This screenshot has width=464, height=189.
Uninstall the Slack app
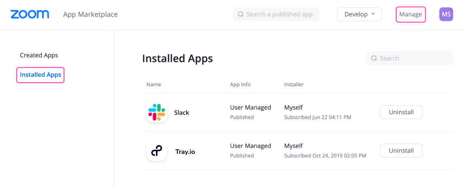(401, 112)
